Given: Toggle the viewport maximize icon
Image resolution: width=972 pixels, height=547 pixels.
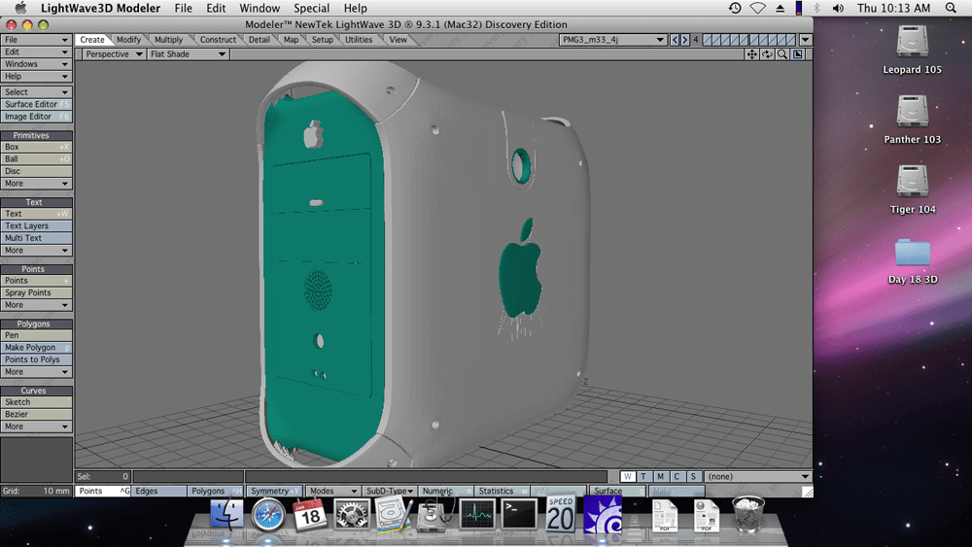Looking at the screenshot, I should click(x=798, y=54).
